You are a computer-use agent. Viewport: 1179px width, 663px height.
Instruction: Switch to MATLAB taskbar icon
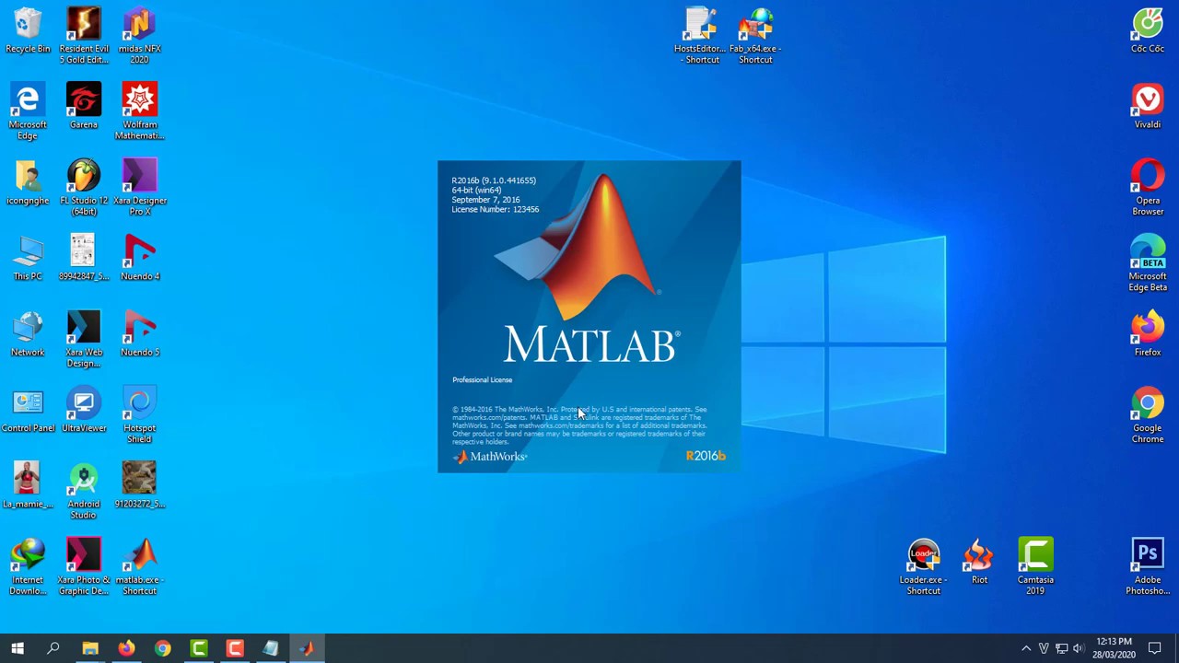[307, 648]
